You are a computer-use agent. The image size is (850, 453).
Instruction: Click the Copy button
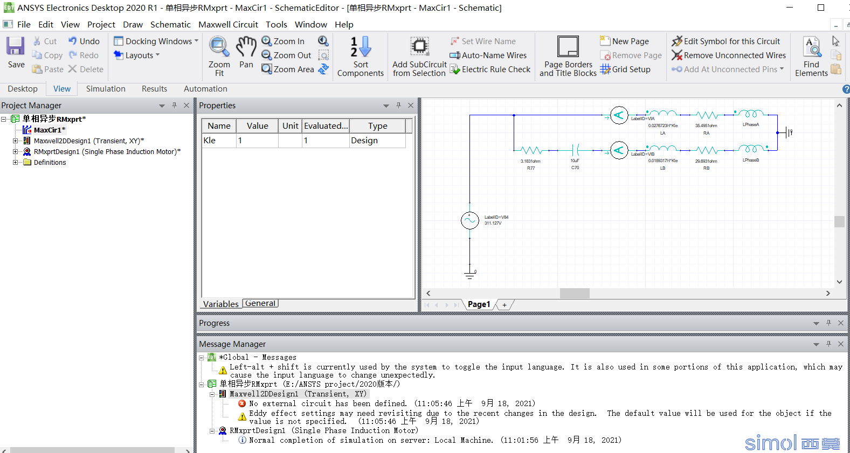(x=47, y=55)
